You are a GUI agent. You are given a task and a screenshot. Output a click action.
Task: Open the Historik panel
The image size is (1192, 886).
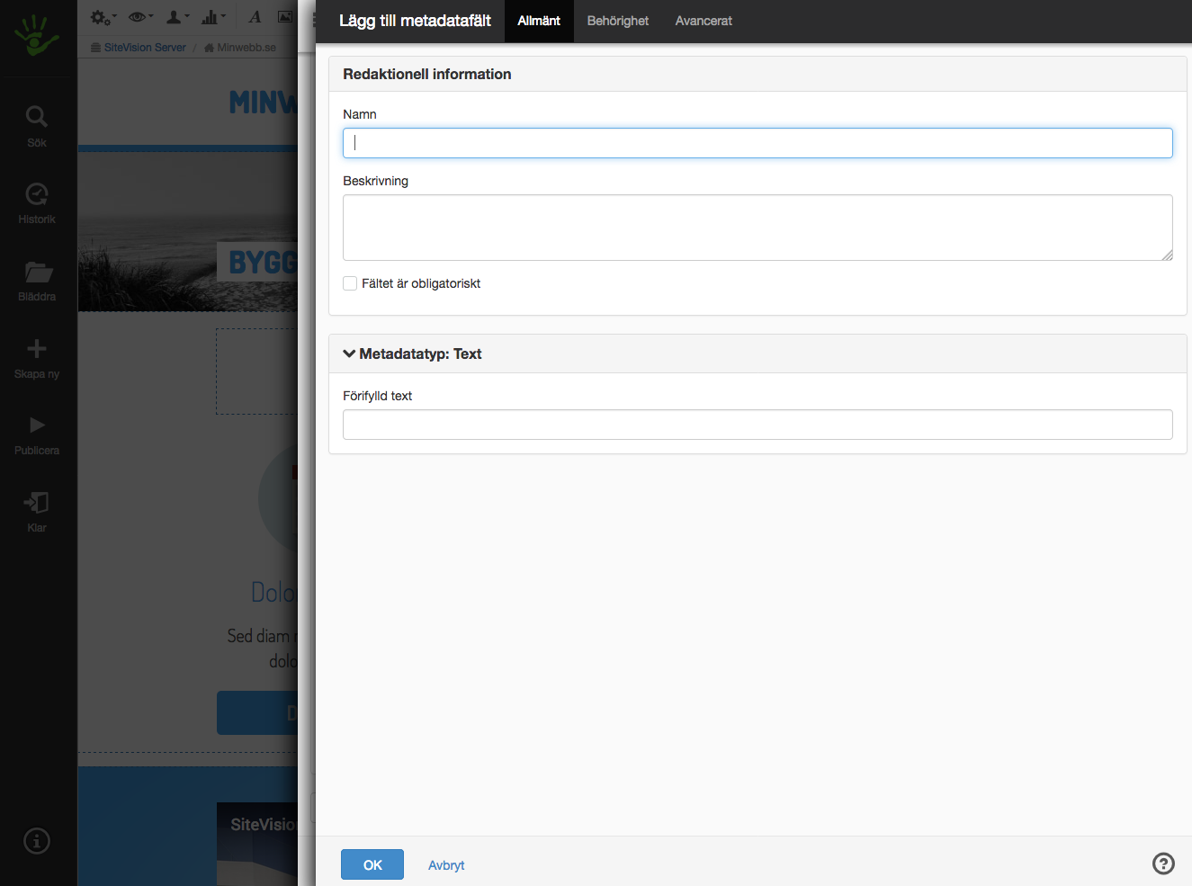37,204
